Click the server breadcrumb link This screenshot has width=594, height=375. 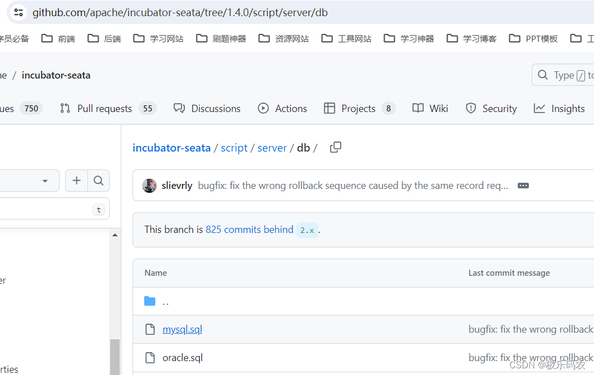272,148
